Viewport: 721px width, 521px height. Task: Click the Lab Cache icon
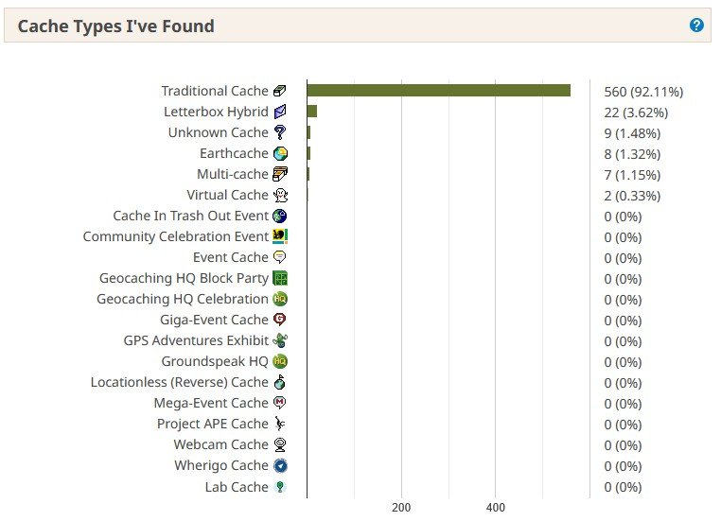click(279, 487)
